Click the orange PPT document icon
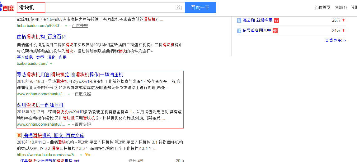 [19, 136]
